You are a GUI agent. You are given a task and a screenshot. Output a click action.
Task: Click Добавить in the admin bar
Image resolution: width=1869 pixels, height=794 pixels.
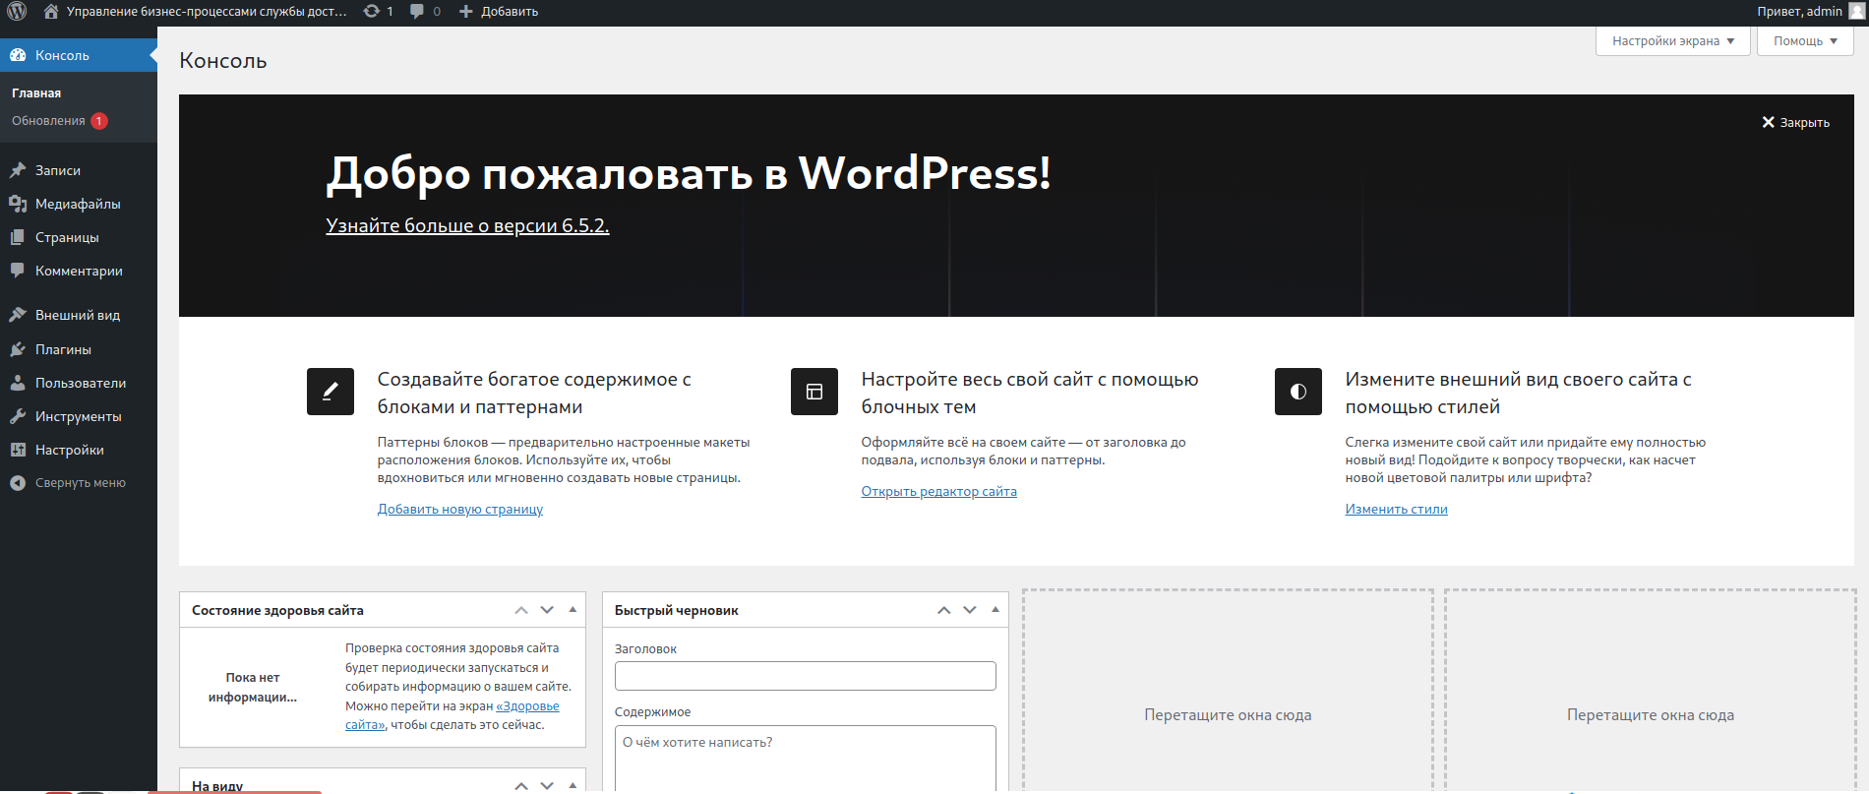coord(510,12)
